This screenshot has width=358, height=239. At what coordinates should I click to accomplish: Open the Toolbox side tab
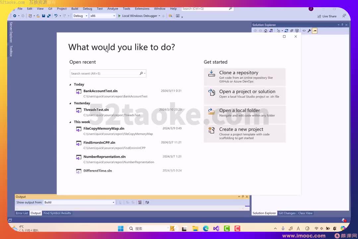pyautogui.click(x=11, y=51)
